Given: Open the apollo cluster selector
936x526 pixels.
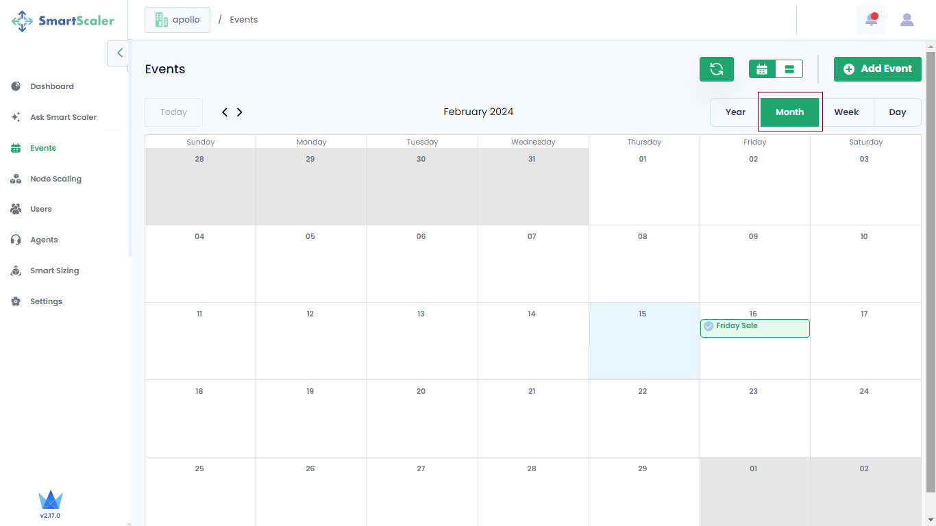Looking at the screenshot, I should 177,20.
